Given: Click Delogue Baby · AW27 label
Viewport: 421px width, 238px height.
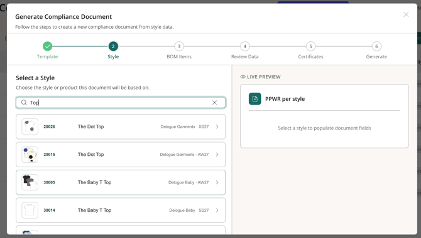Looking at the screenshot, I should point(189,182).
